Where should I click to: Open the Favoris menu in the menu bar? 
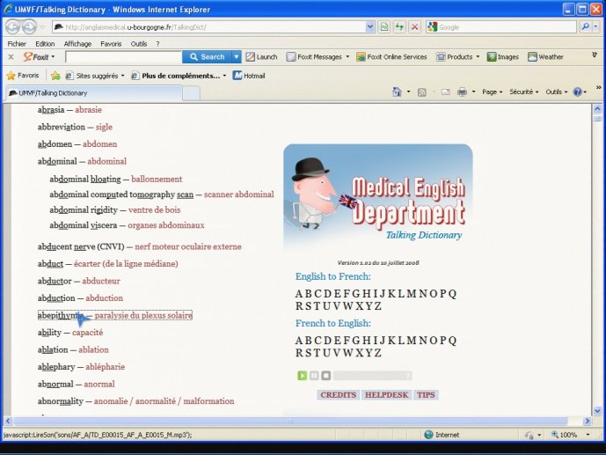pos(111,44)
